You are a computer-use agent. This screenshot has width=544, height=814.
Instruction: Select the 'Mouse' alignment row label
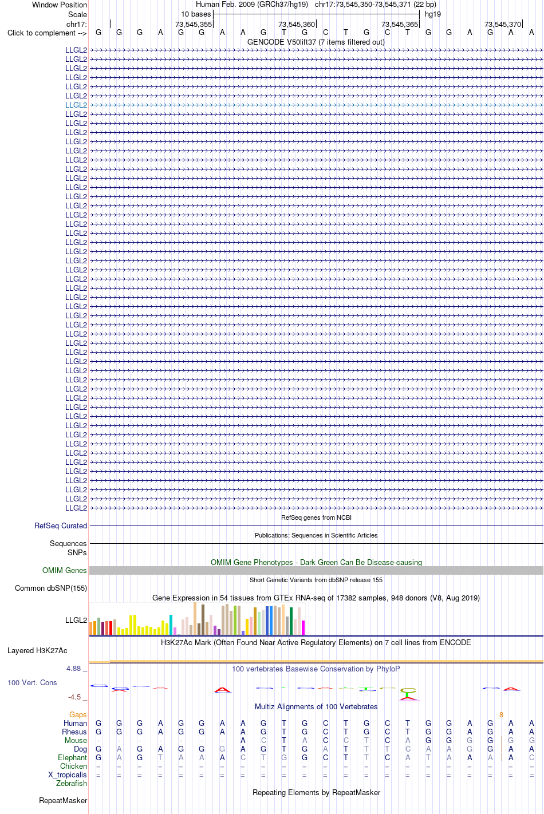76,740
